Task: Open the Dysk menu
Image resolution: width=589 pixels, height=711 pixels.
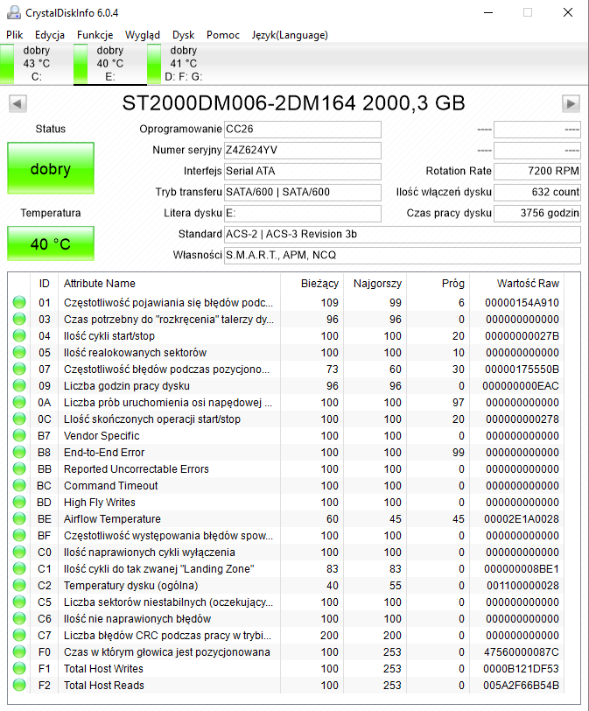Action: [183, 35]
